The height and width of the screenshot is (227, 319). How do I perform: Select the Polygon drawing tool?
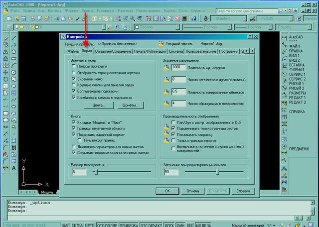point(14,51)
